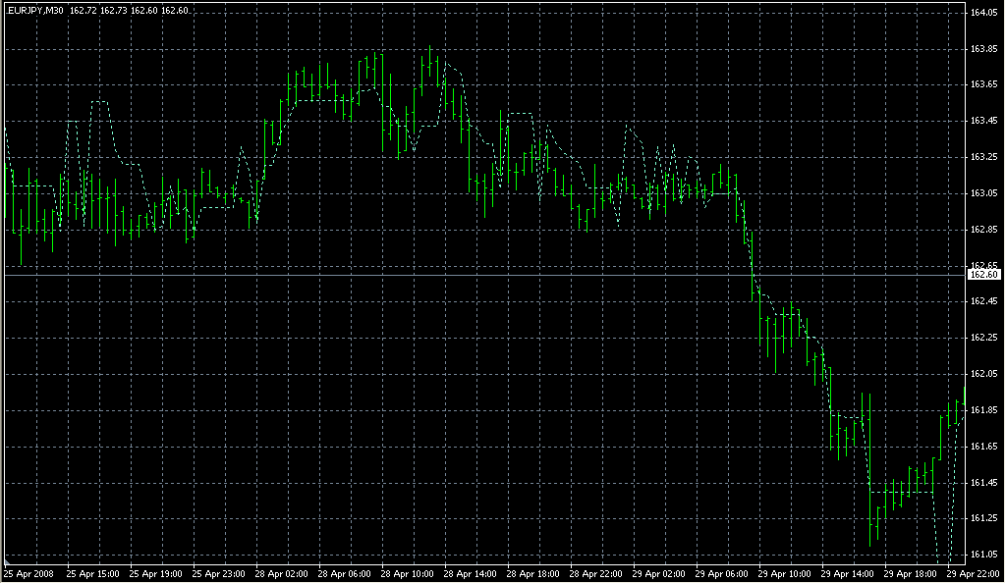Click the 29 Apr 06:00 time marker

[724, 572]
